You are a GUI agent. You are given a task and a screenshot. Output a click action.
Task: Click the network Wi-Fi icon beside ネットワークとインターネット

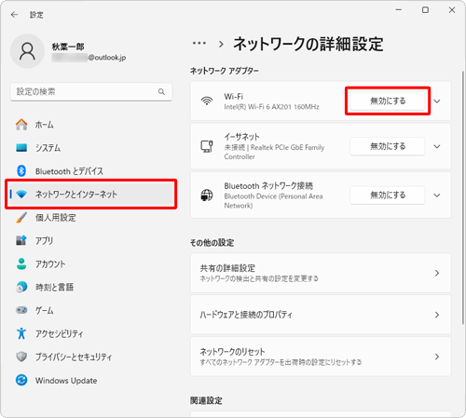coord(21,195)
